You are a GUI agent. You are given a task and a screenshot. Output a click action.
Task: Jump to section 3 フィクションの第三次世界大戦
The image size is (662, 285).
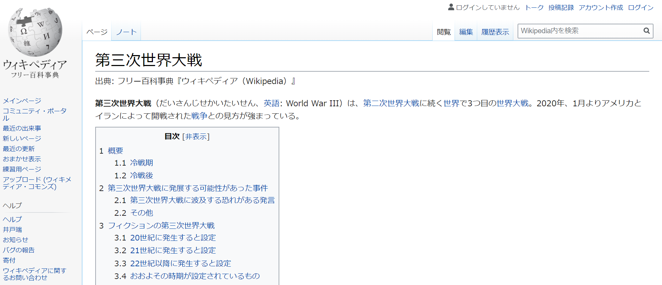click(x=161, y=226)
